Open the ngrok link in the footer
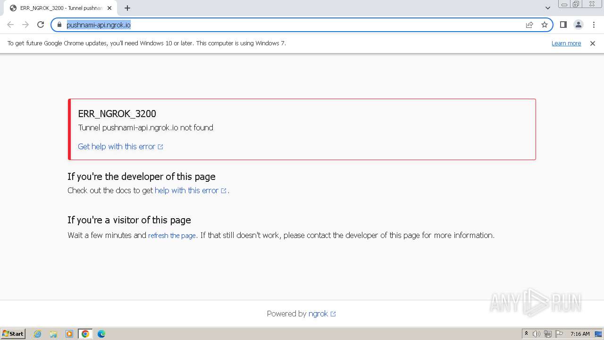 coord(322,314)
